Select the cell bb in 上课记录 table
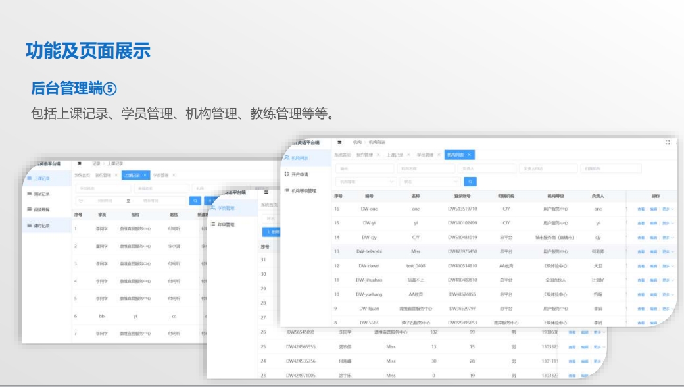 click(102, 317)
